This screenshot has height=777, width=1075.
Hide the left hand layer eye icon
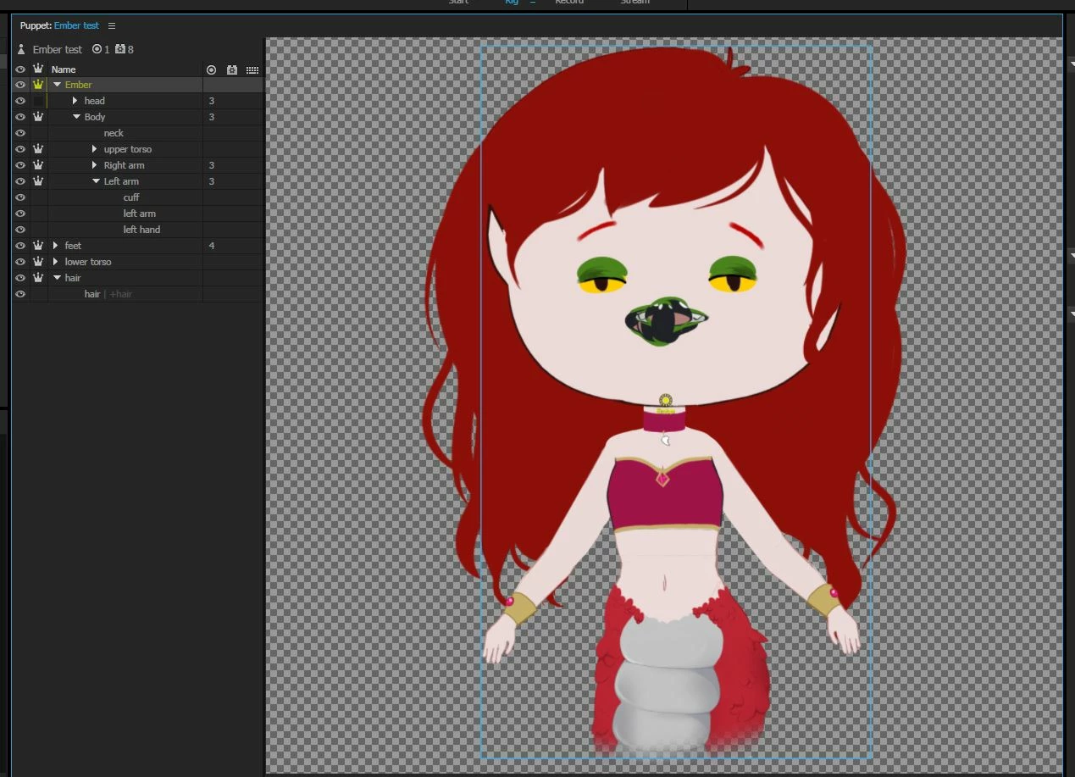tap(20, 230)
